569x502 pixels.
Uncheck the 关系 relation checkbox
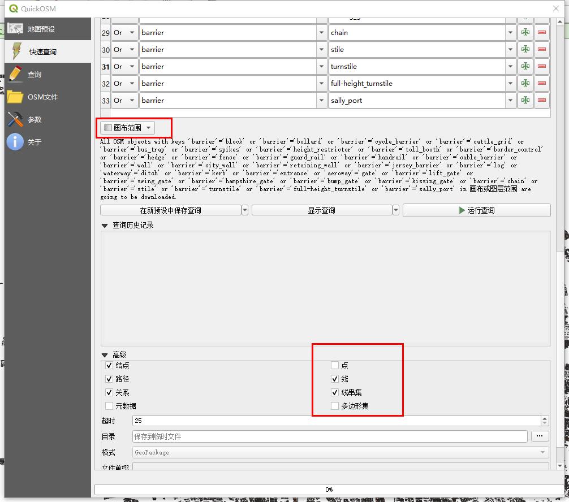pos(109,392)
